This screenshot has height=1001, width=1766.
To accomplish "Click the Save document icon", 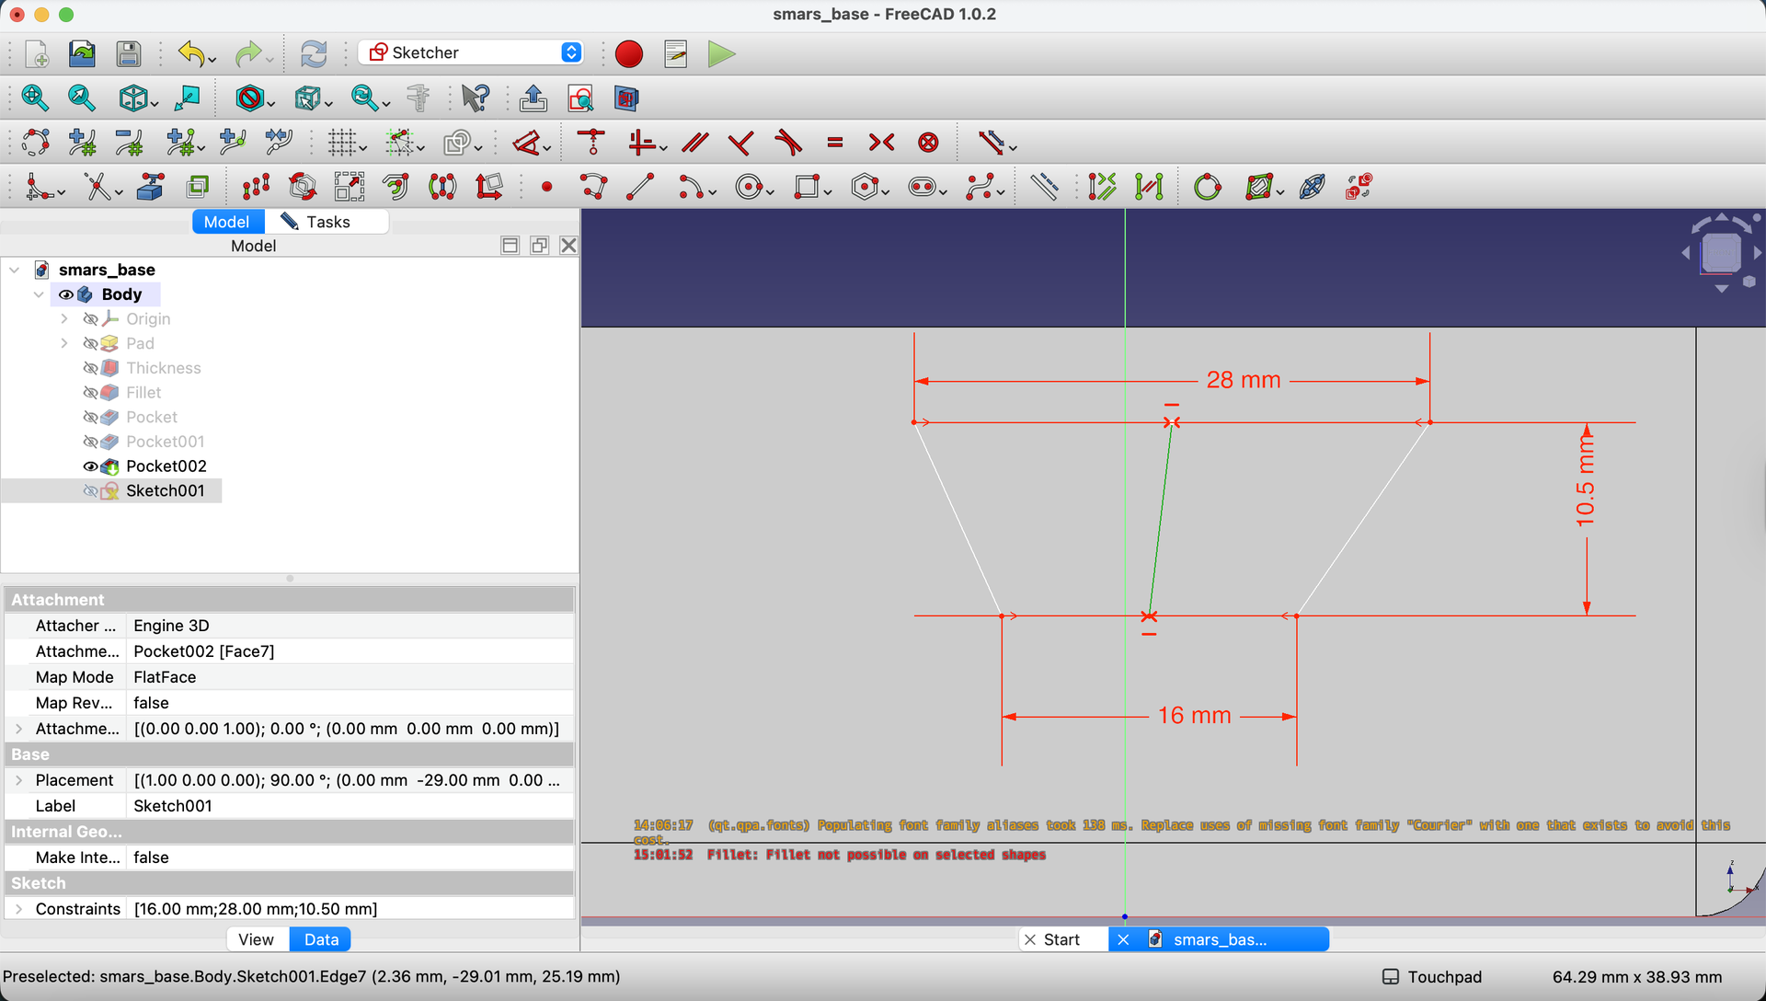I will pos(129,53).
